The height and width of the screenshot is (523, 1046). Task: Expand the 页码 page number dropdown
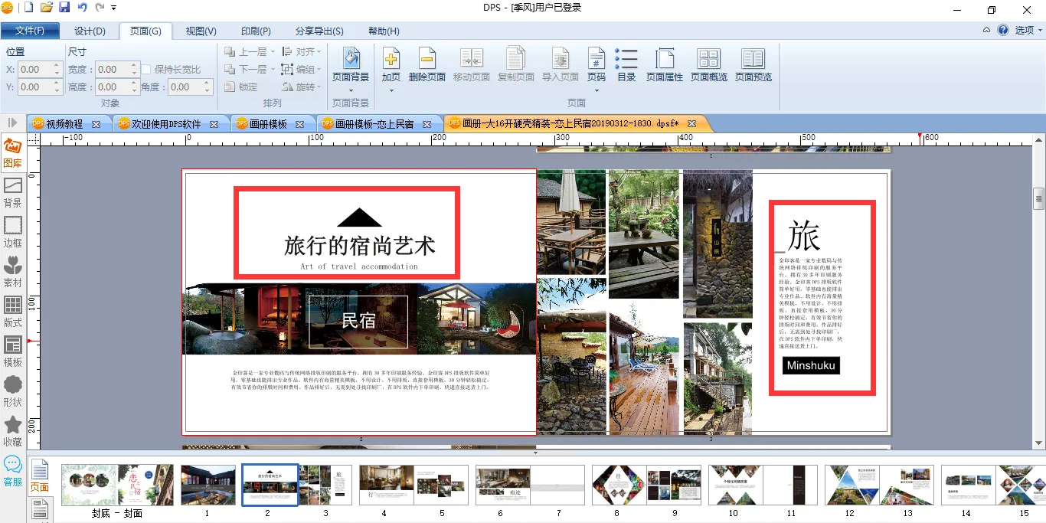click(596, 90)
